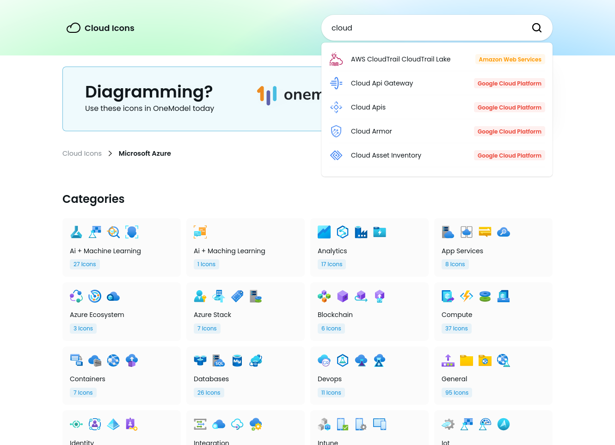Click the '95 Icons' badge in General
Image resolution: width=615 pixels, height=445 pixels.
457,393
